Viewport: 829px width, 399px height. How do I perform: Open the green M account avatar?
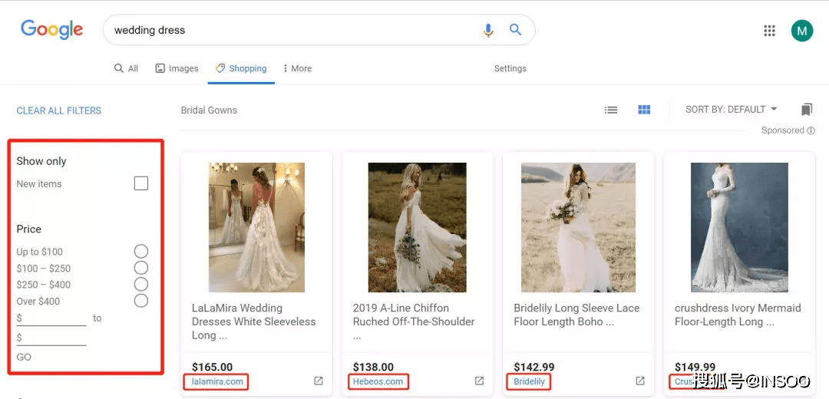tap(801, 31)
